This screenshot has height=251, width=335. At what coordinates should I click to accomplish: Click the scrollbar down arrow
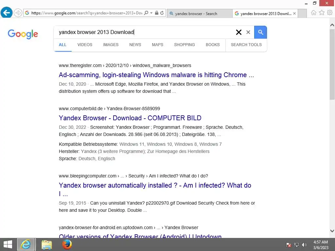pos(332,231)
